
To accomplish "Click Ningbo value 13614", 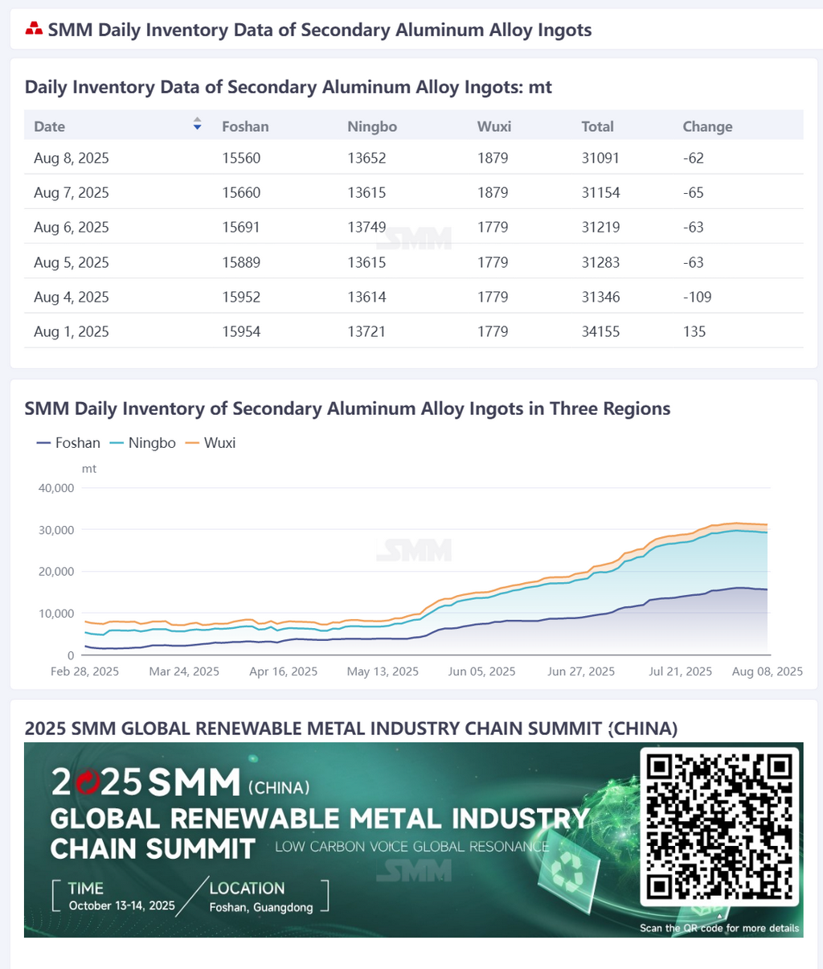I will (x=366, y=298).
